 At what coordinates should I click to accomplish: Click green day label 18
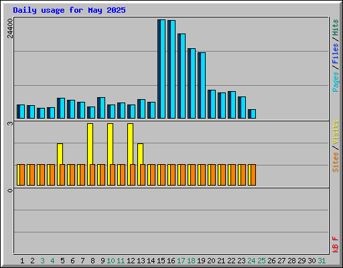tap(191, 261)
